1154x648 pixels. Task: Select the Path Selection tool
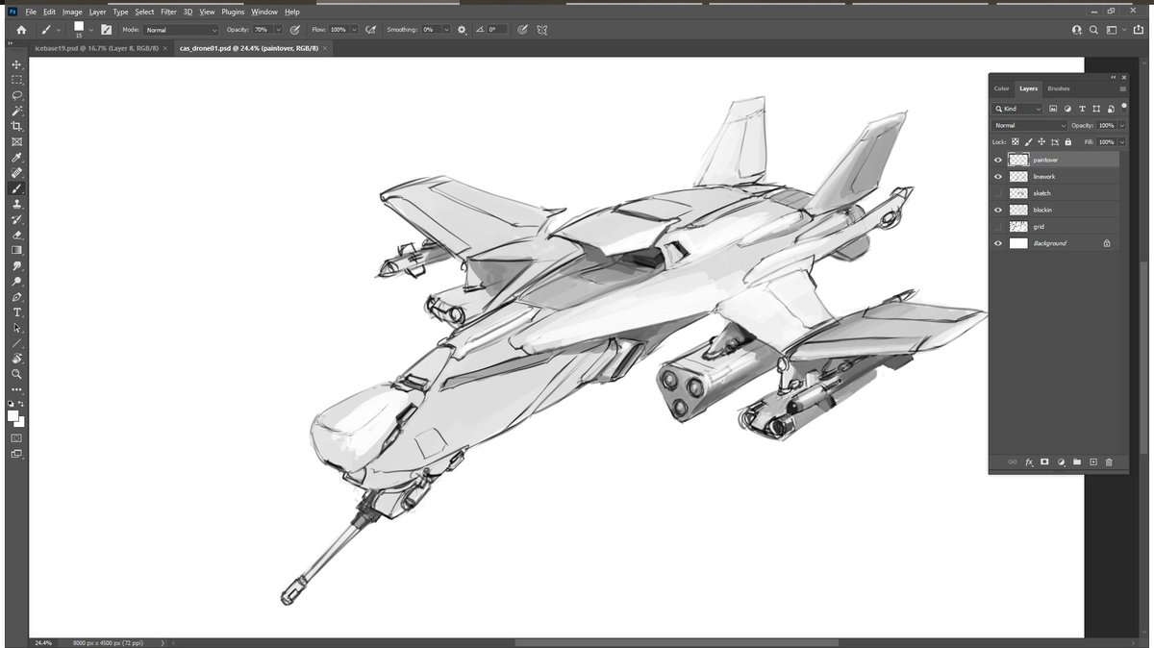coord(16,328)
